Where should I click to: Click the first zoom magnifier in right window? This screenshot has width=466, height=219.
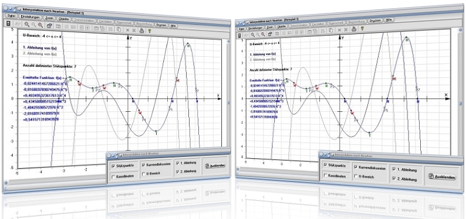pos(252,35)
